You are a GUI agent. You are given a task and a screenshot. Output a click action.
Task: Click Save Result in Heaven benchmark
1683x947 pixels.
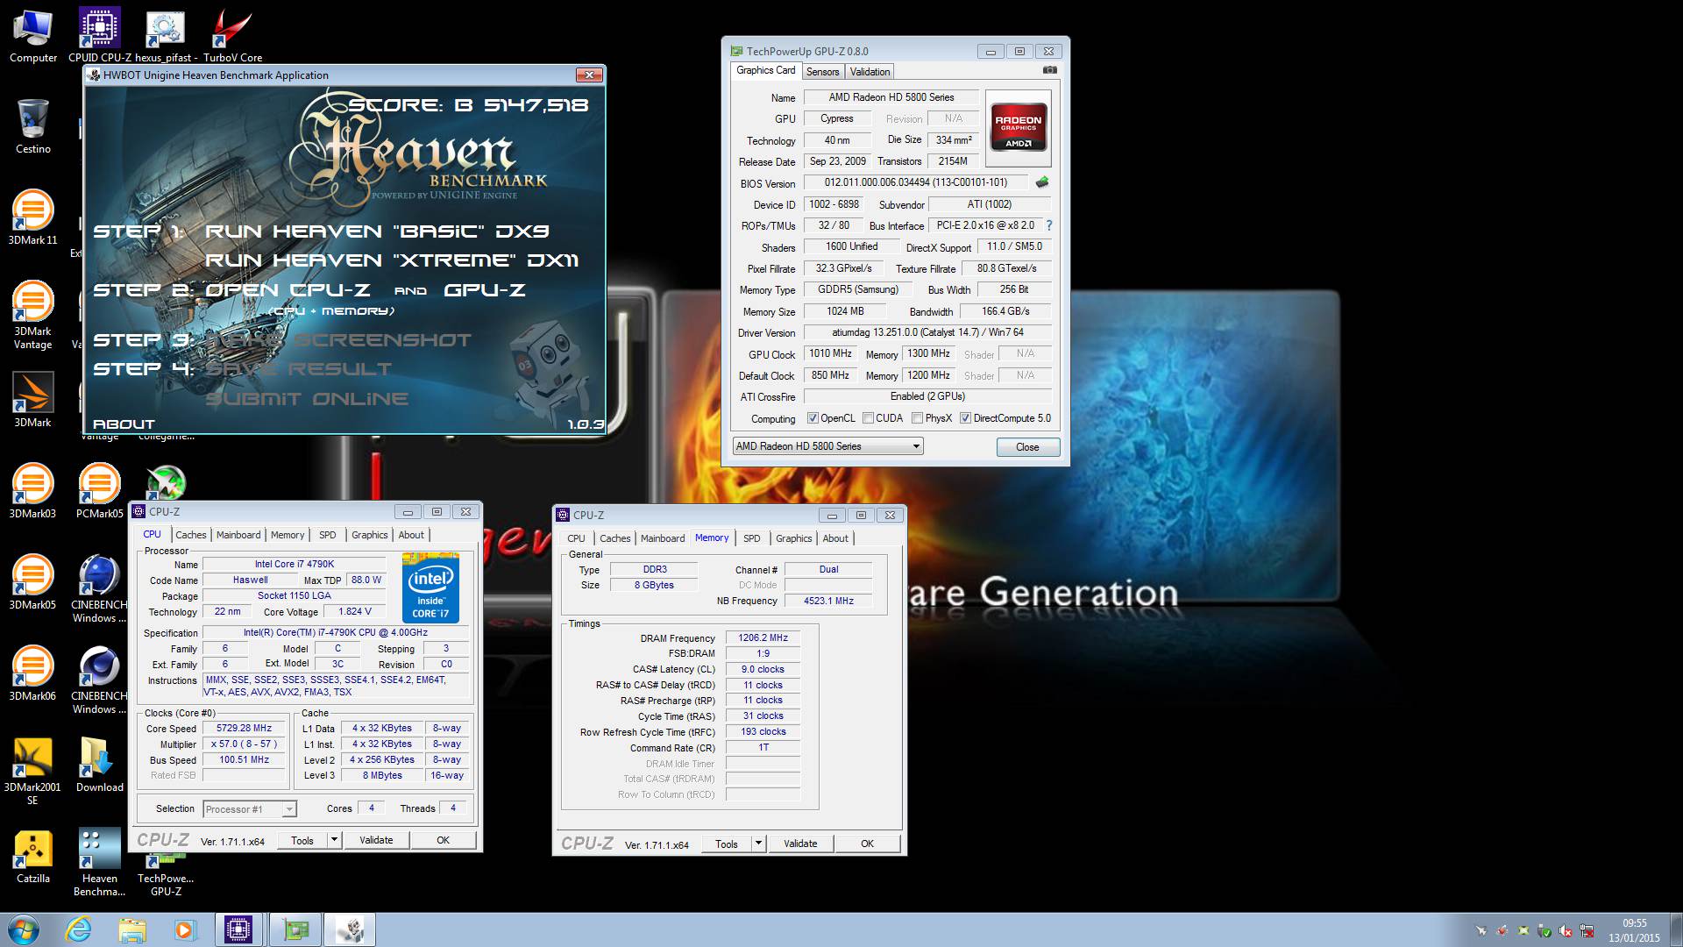(298, 369)
